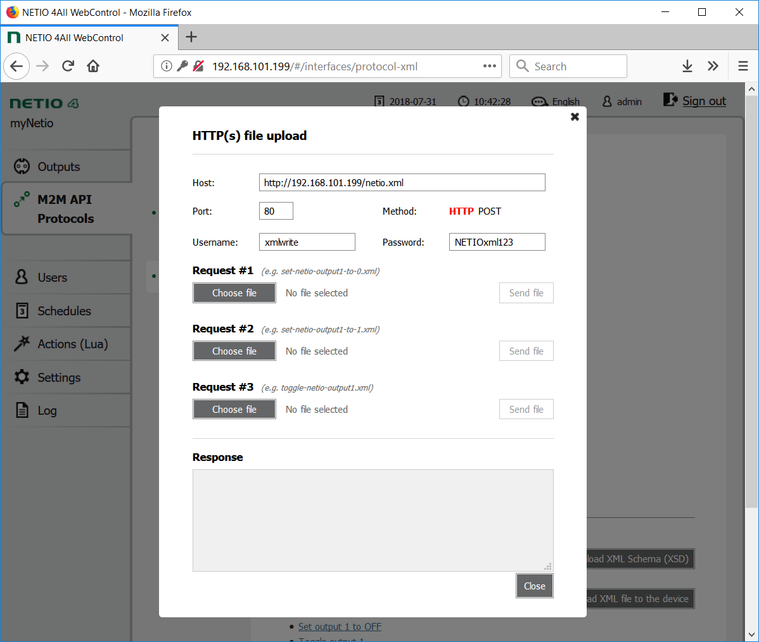Click the NETIO 4 logo
Screen dimensions: 759x642
point(44,103)
